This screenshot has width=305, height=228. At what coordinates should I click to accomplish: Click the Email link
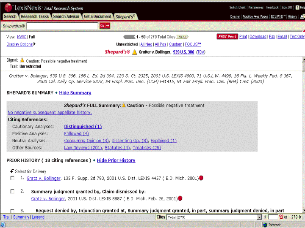[282, 37]
